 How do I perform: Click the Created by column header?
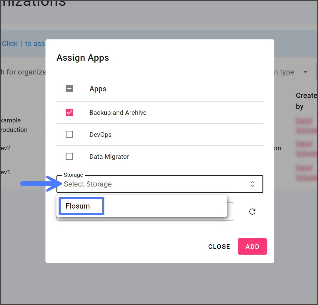coord(306,101)
